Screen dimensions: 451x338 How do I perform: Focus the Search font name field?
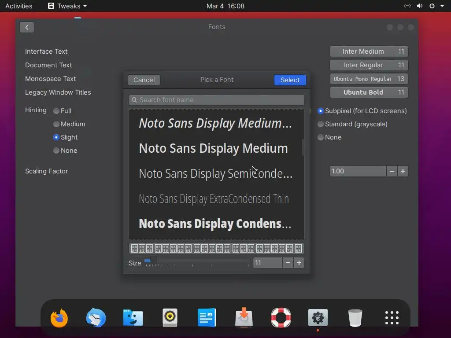pyautogui.click(x=217, y=100)
